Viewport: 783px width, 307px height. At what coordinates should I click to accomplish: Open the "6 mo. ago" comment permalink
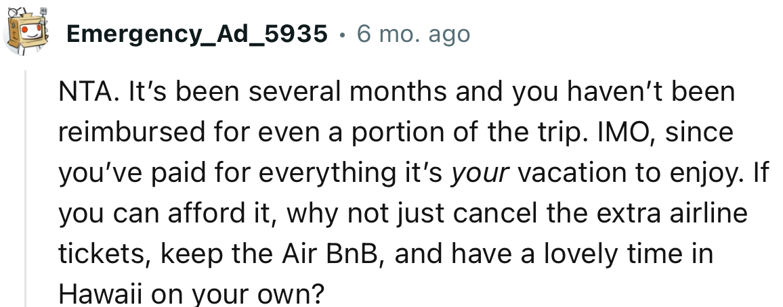tap(413, 34)
